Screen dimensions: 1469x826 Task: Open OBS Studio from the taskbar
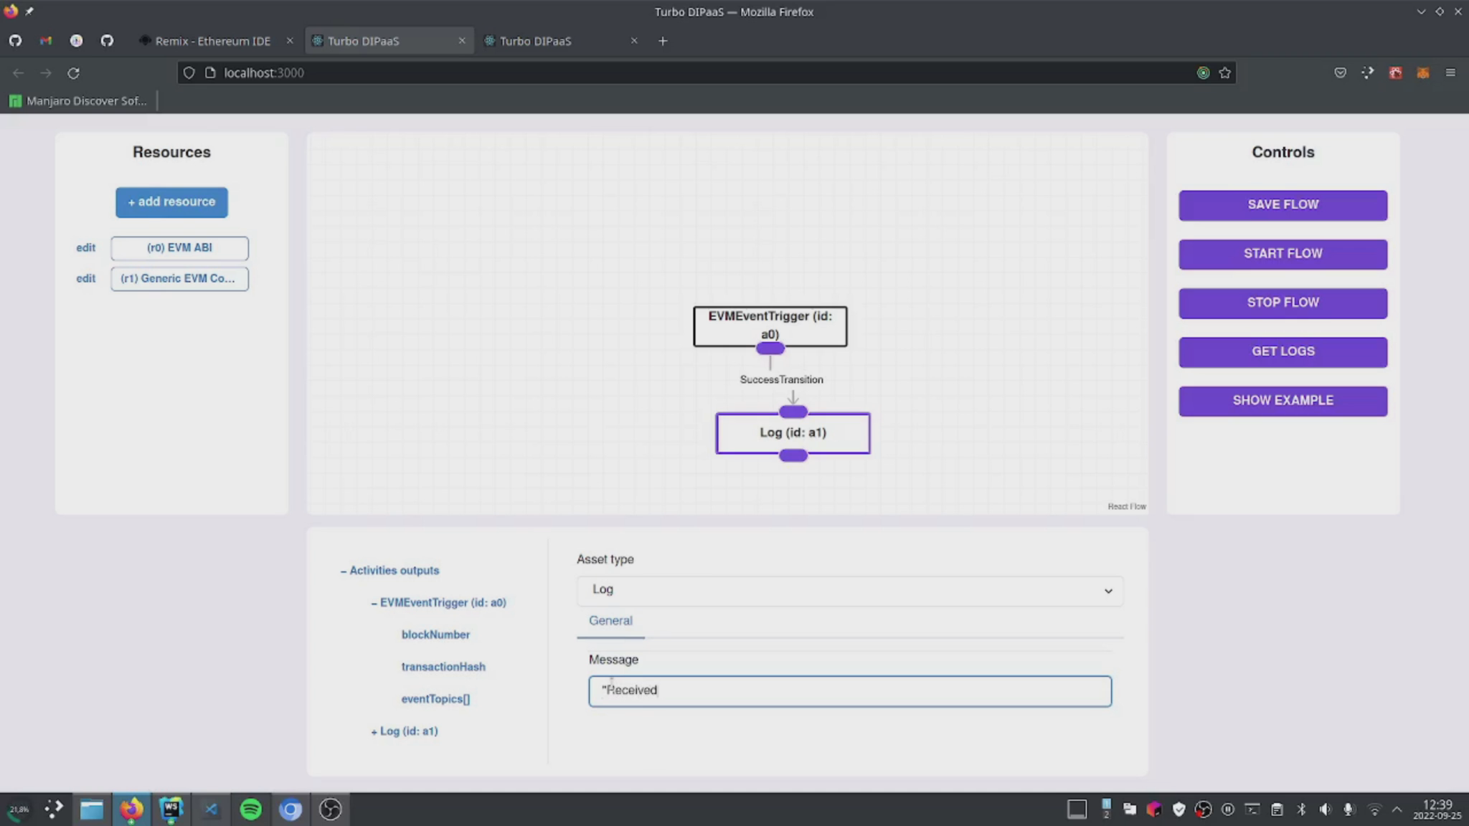330,810
